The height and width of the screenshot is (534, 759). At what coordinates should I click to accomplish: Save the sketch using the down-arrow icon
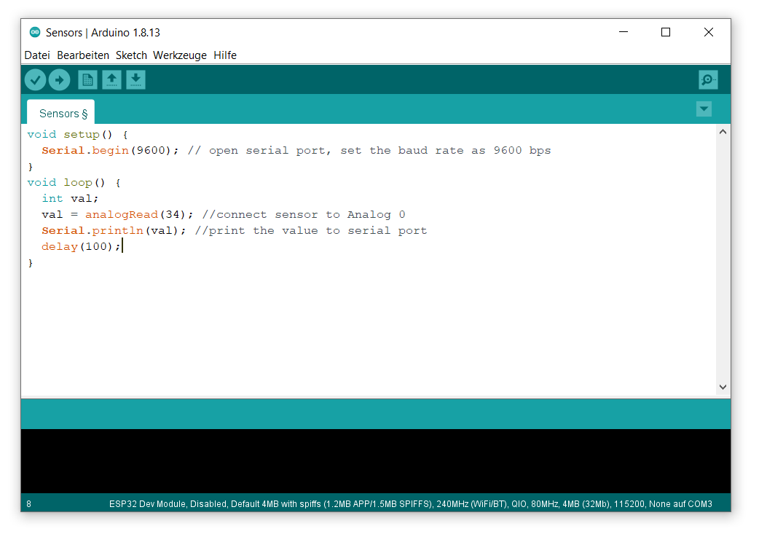click(x=135, y=79)
